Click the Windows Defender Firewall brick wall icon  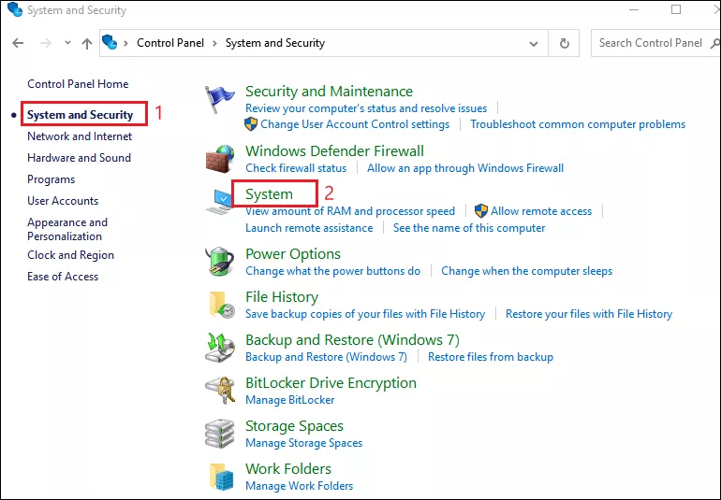pyautogui.click(x=219, y=159)
